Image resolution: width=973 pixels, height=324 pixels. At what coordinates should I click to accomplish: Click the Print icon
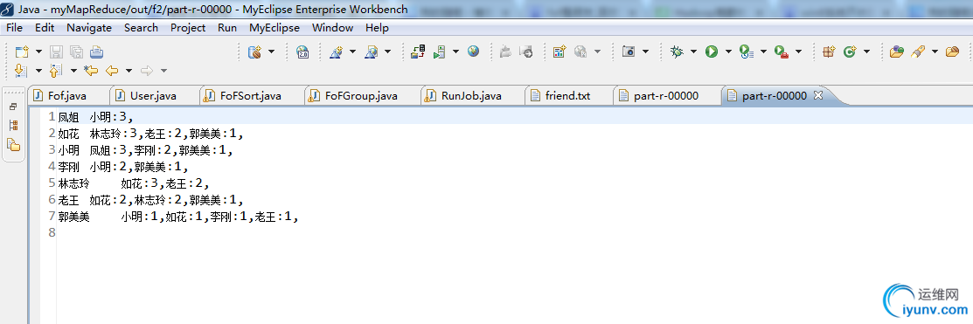click(x=97, y=52)
